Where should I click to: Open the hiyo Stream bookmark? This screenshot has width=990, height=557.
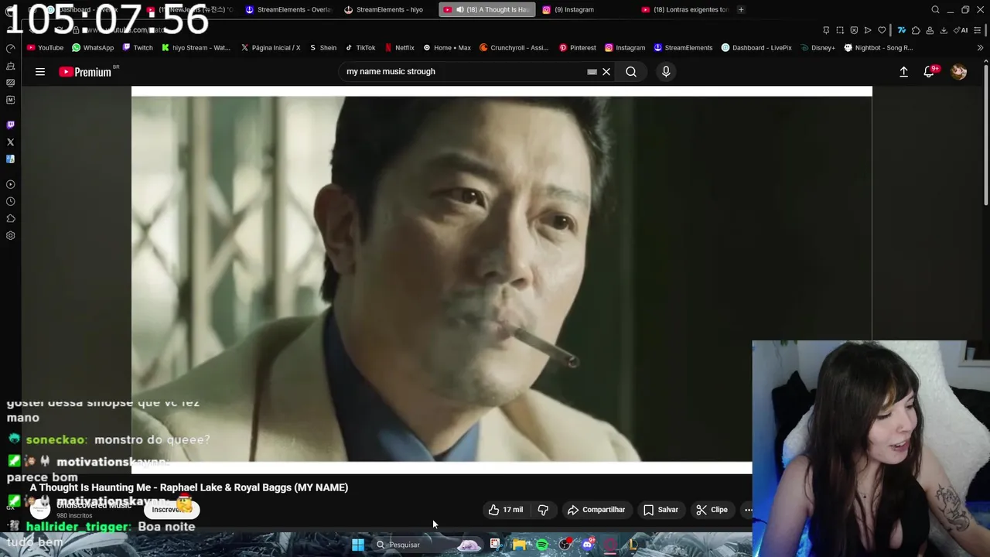[196, 48]
